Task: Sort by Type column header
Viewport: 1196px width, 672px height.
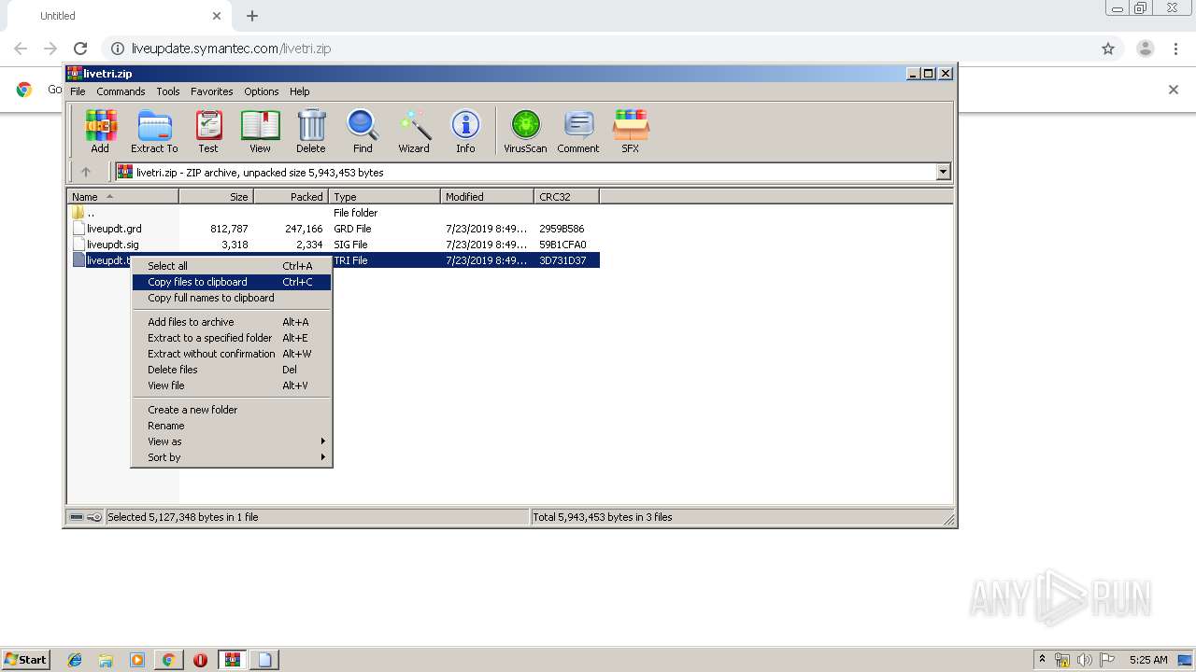Action: (384, 197)
